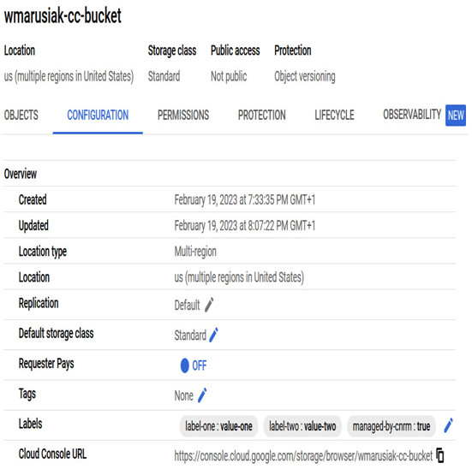472x469 pixels.
Task: Click the label-one : value-one chip
Action: point(218,426)
